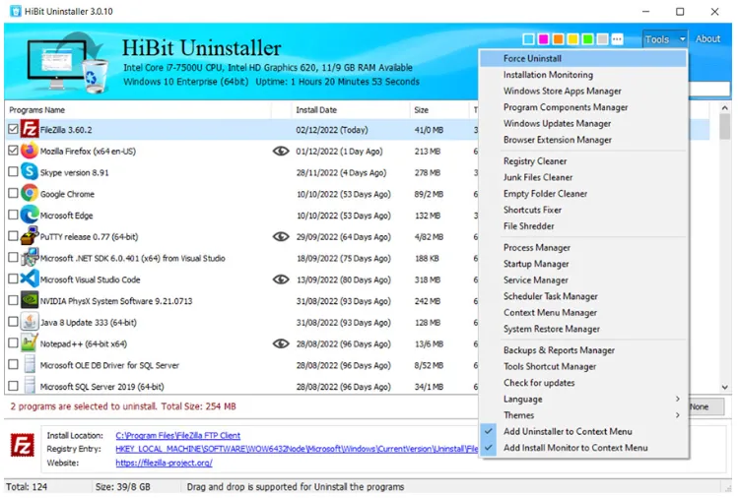Select Force Uninstall menu item
738x498 pixels.
583,58
